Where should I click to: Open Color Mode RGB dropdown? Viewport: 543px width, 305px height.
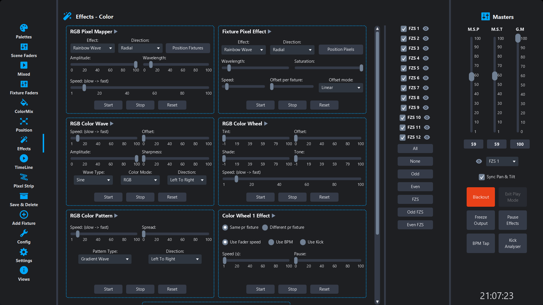click(x=140, y=180)
